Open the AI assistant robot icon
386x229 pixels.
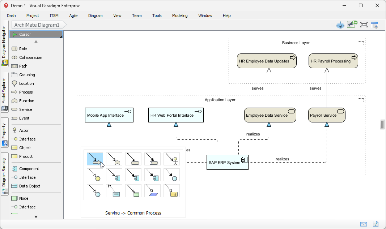340,25
